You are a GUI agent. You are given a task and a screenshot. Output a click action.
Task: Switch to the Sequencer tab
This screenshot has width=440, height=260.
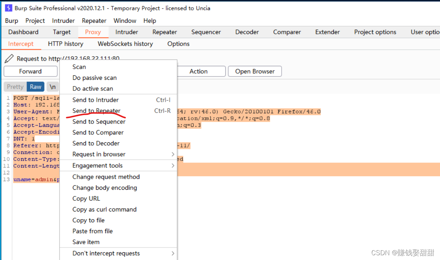pyautogui.click(x=206, y=32)
